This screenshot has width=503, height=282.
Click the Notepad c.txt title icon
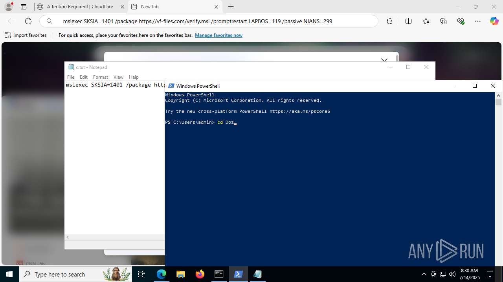point(71,67)
